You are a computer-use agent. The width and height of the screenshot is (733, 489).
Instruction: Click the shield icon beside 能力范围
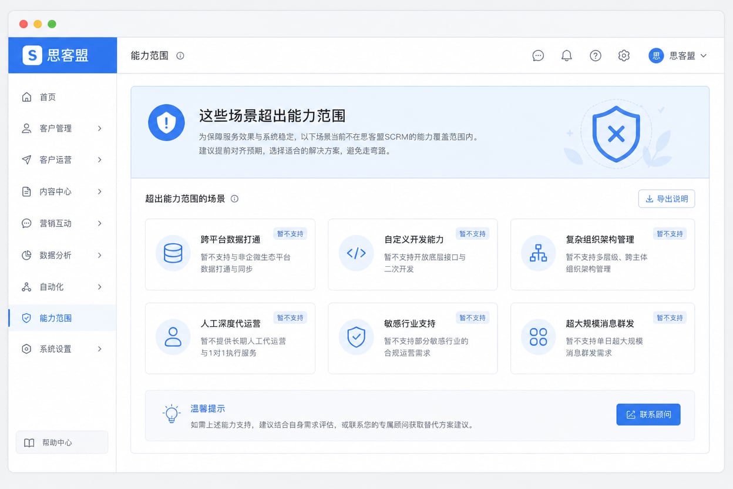pyautogui.click(x=26, y=318)
